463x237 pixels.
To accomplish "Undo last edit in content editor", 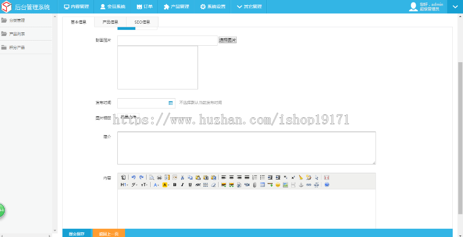I will coord(133,177).
